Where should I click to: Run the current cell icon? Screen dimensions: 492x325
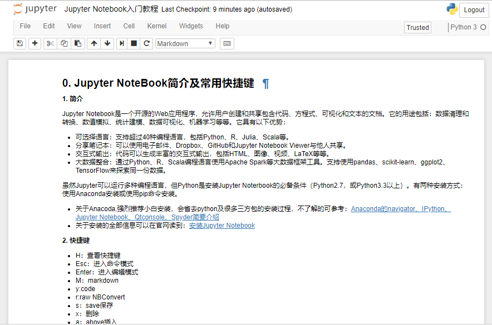point(122,43)
